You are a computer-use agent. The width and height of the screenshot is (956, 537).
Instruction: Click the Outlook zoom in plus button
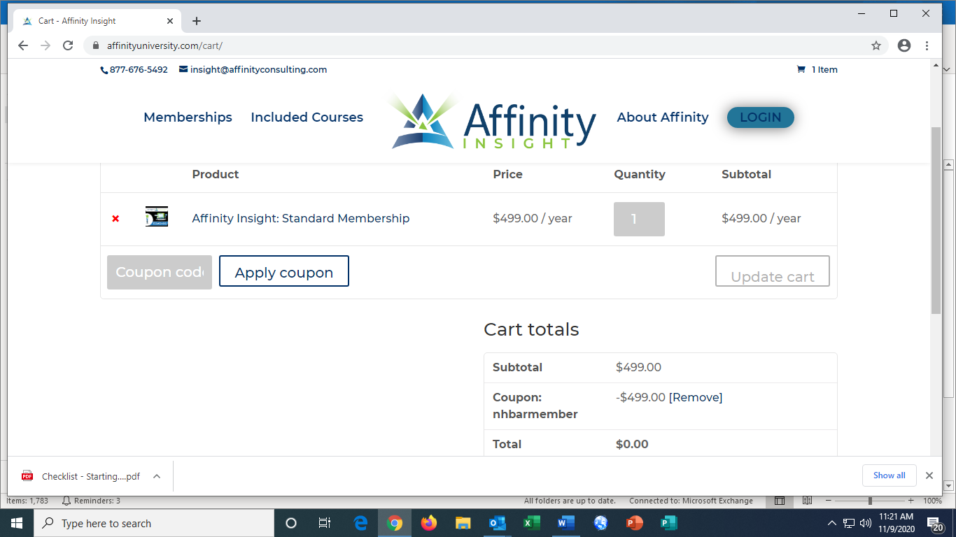911,501
